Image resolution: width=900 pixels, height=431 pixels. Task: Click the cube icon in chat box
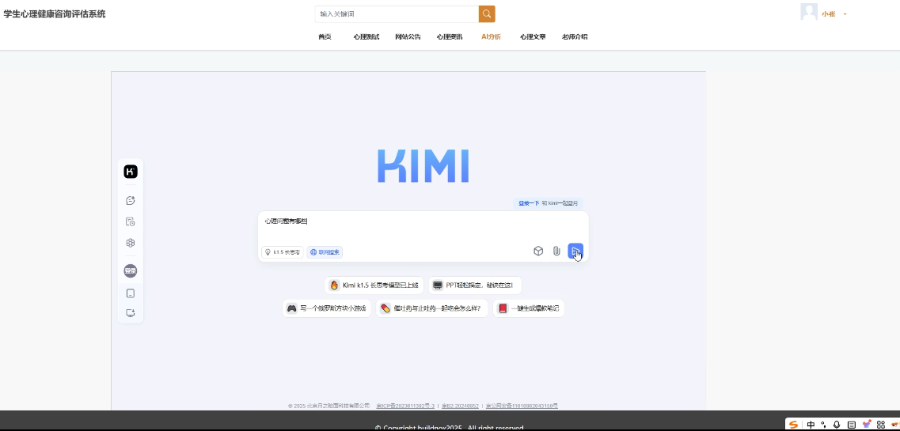point(538,251)
